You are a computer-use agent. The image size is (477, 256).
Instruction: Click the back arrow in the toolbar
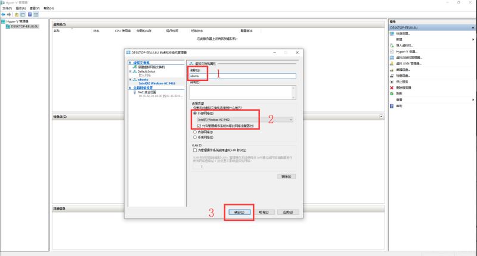(x=4, y=14)
